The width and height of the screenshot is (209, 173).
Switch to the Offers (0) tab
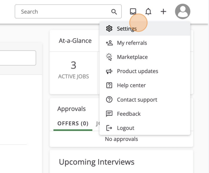[73, 123]
